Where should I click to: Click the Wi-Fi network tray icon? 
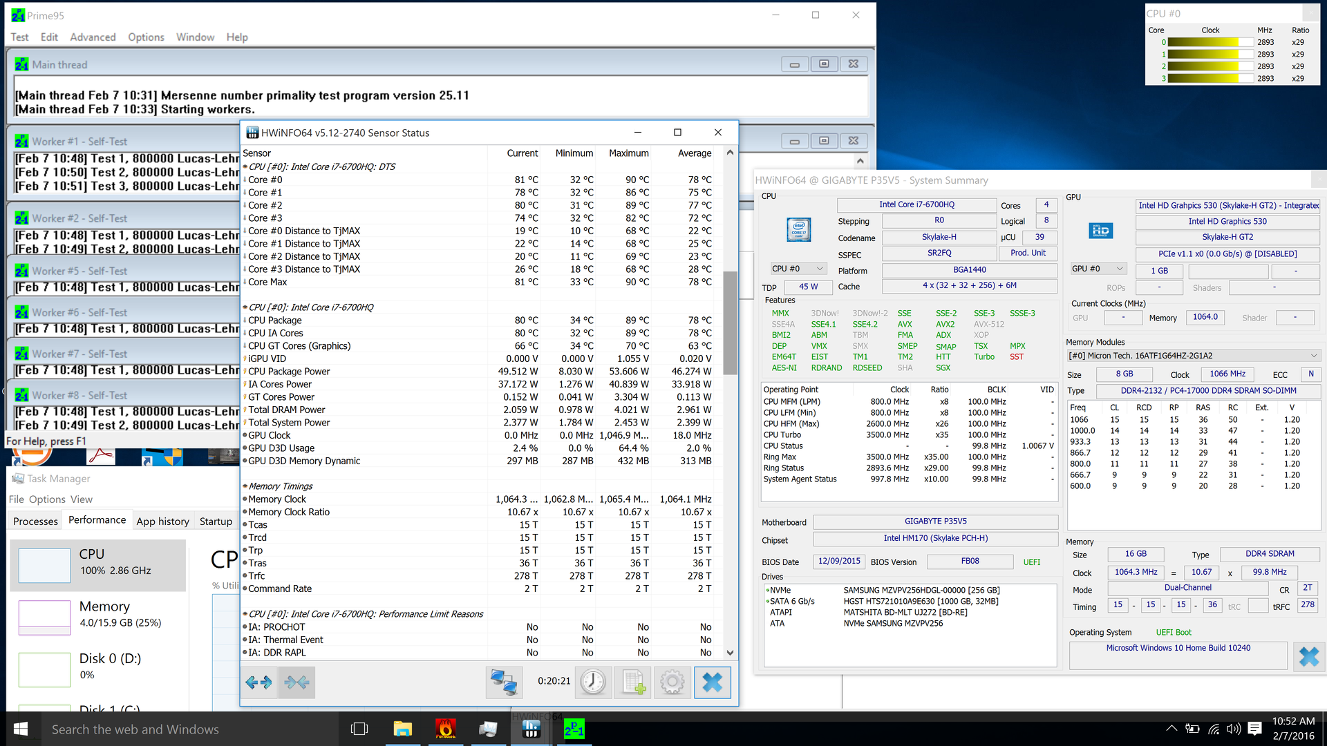[x=1213, y=729]
